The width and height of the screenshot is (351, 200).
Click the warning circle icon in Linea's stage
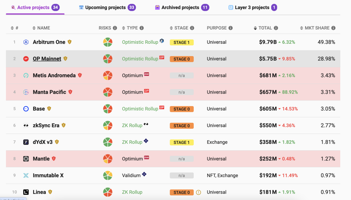tap(199, 192)
